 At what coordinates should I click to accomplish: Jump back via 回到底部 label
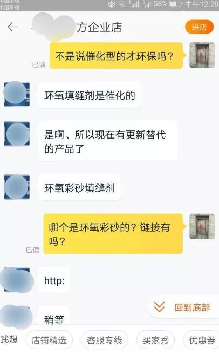(x=192, y=307)
